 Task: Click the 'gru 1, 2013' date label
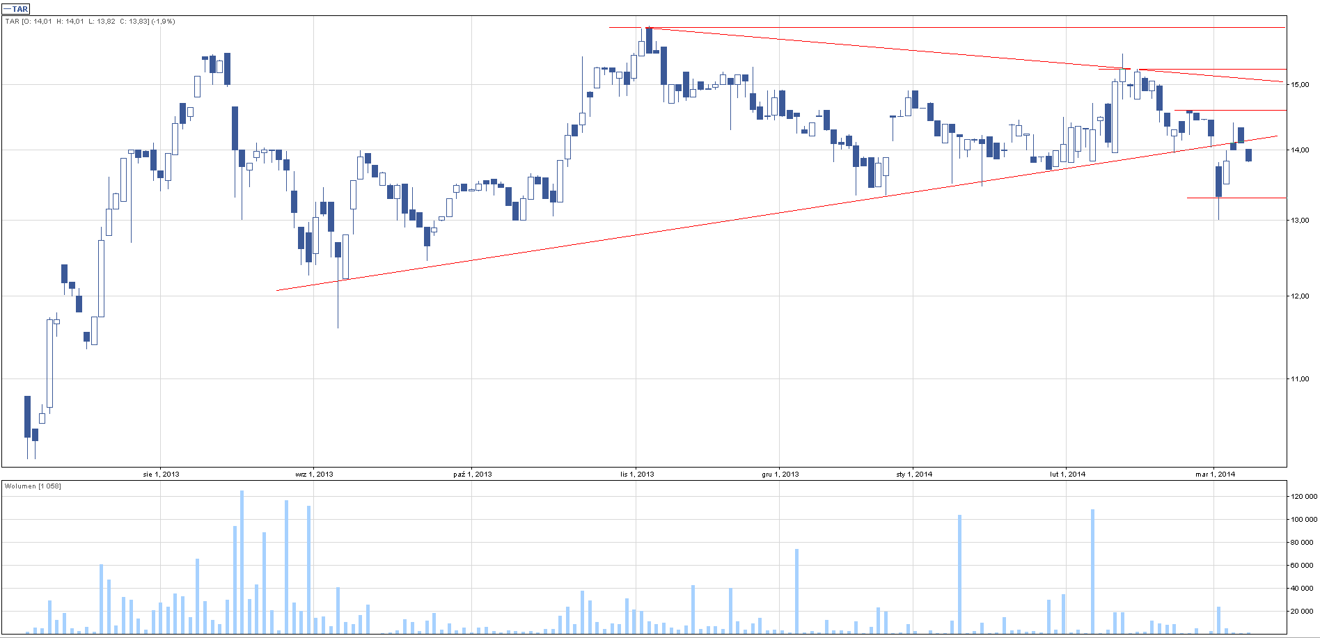780,474
